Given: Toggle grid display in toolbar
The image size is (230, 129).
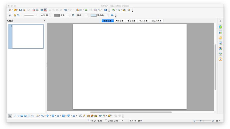Looking at the screenshot, I should click(x=91, y=10).
